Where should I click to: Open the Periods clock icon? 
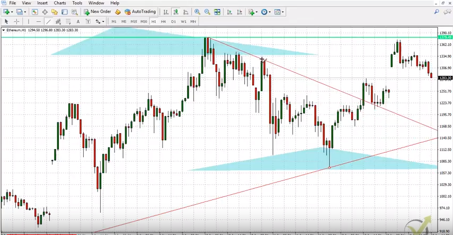click(264, 12)
